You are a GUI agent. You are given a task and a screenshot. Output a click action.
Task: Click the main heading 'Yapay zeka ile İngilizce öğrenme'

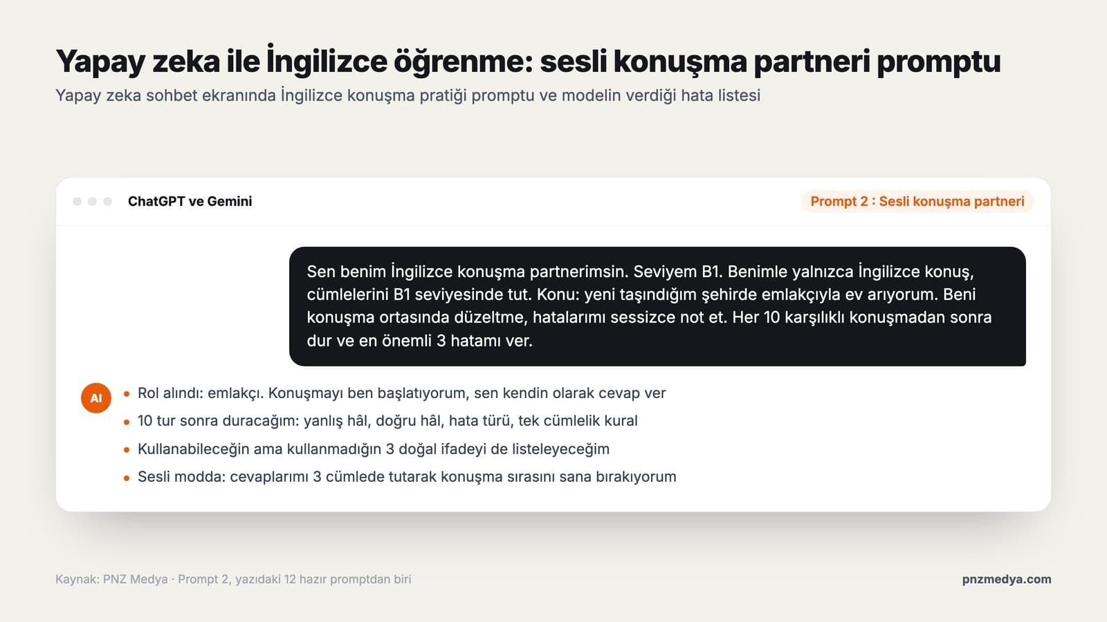(528, 62)
